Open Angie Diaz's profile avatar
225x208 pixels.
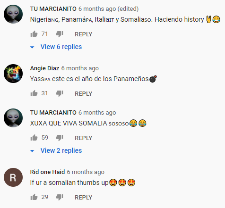tap(13, 74)
